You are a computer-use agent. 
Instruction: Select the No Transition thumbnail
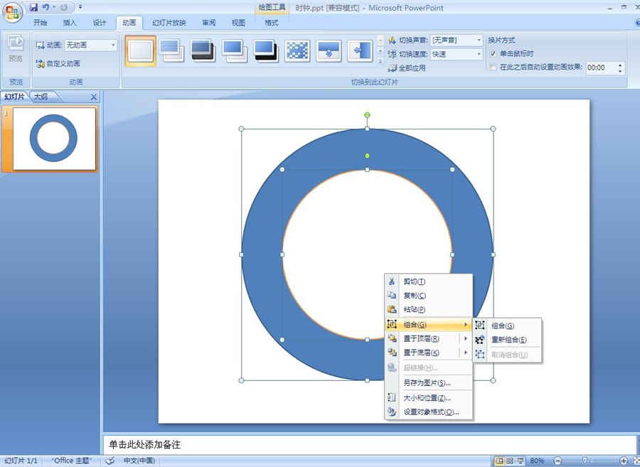(x=140, y=51)
